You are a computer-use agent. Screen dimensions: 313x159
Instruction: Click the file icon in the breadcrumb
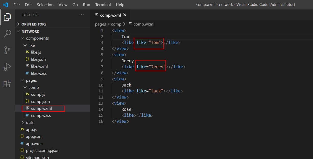point(130,24)
